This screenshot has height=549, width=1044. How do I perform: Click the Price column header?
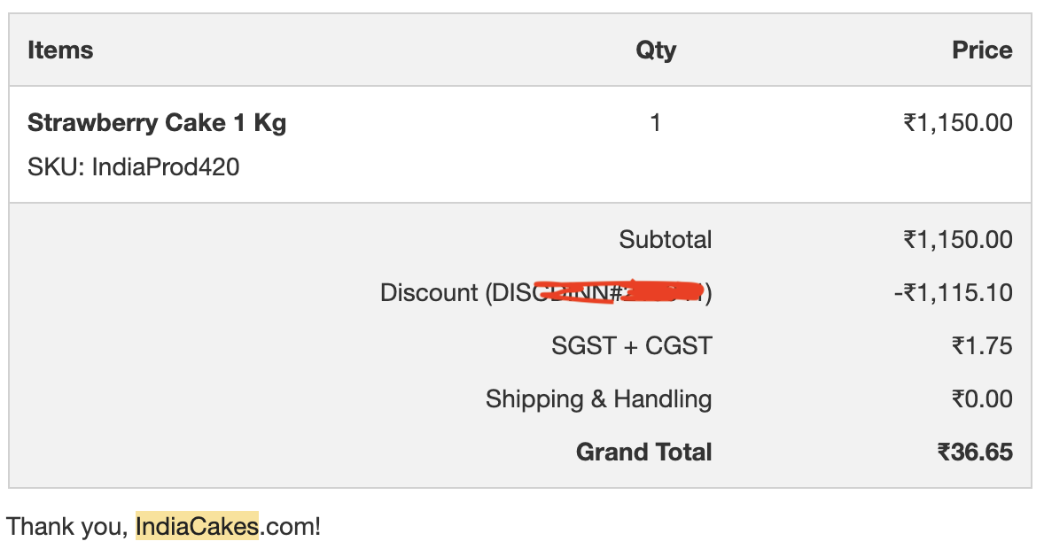[982, 50]
